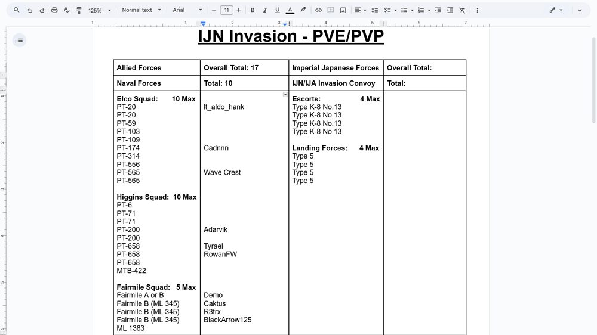Show the document outline
The image size is (597, 335).
(20, 41)
